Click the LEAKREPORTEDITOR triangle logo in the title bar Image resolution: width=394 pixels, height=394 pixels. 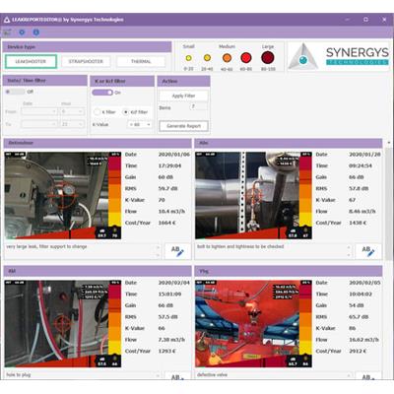7,20
